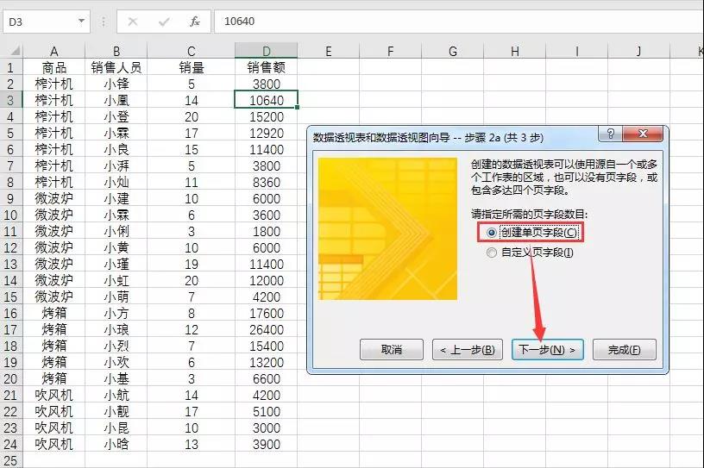Click the 取消 button in the wizard
The height and width of the screenshot is (468, 704).
[x=392, y=350]
